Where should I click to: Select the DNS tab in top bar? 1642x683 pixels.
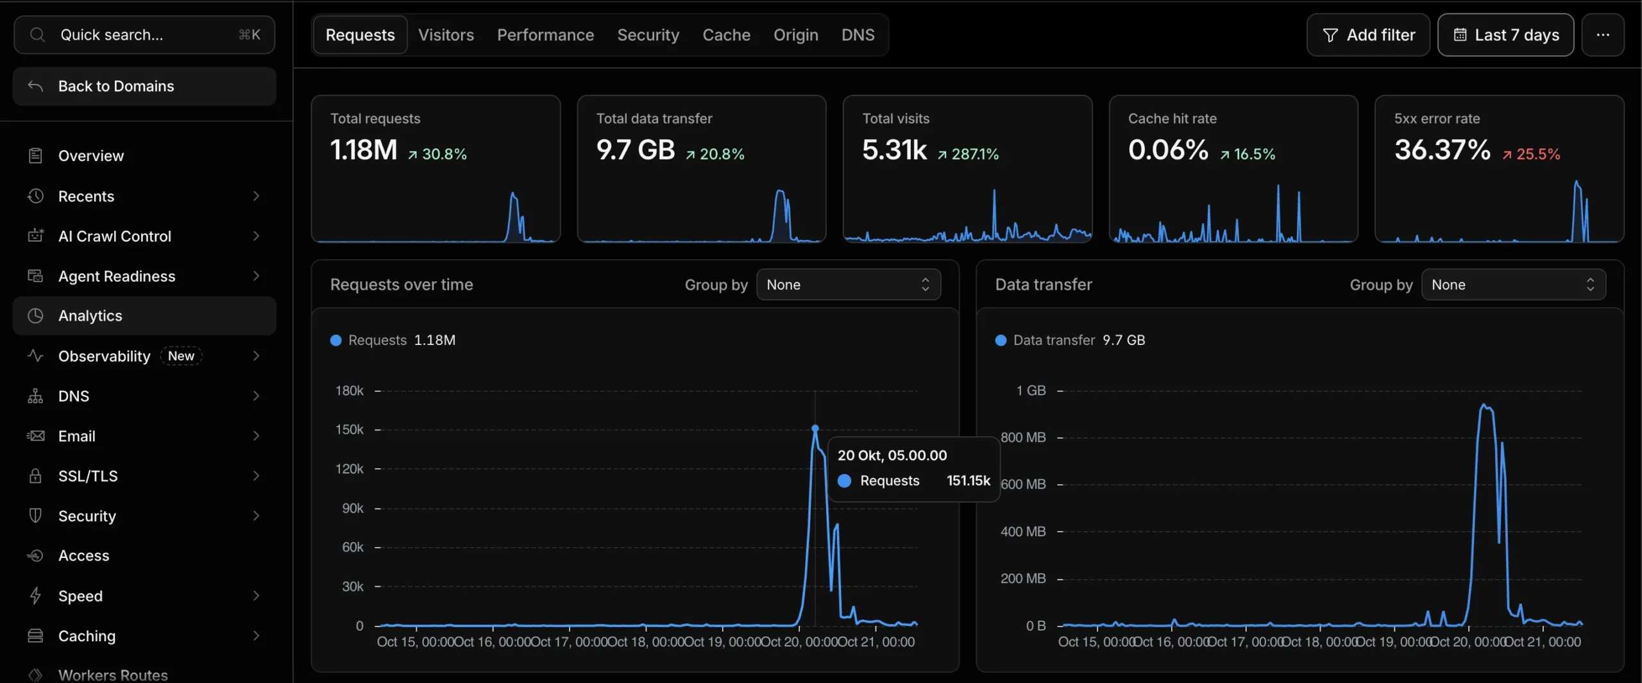[x=858, y=35]
